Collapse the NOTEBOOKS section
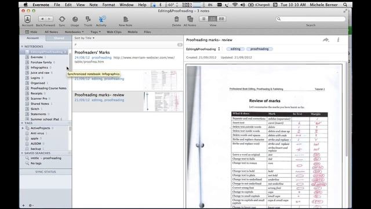The width and height of the screenshot is (371, 209). [22, 46]
